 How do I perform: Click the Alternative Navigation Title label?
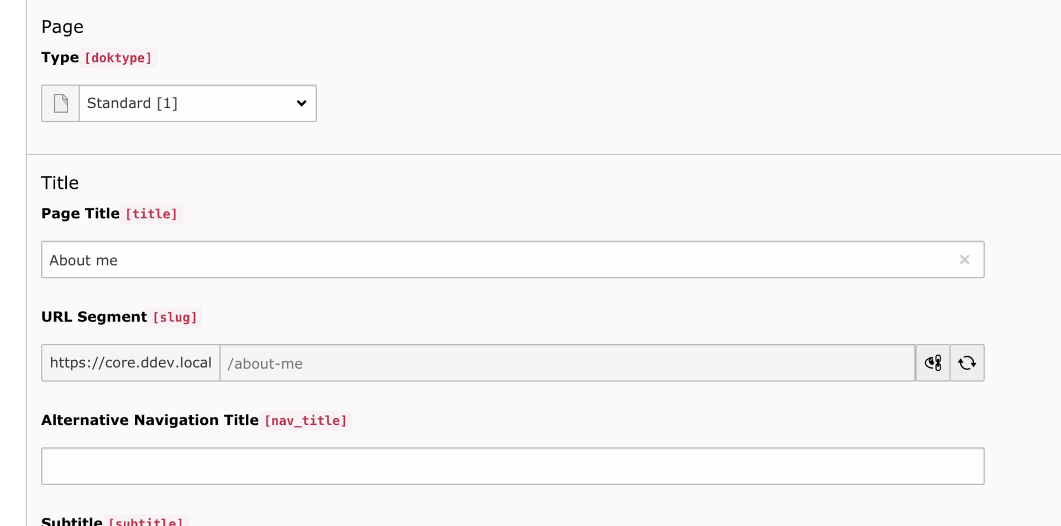[150, 420]
